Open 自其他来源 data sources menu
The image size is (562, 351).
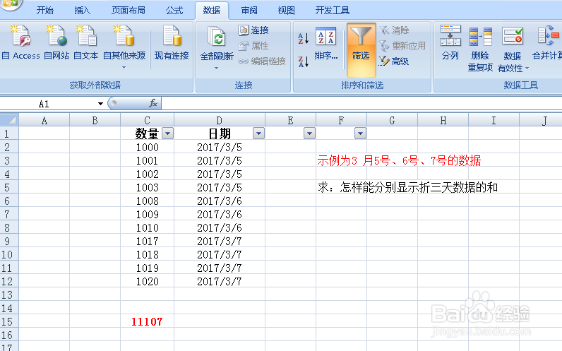[124, 47]
